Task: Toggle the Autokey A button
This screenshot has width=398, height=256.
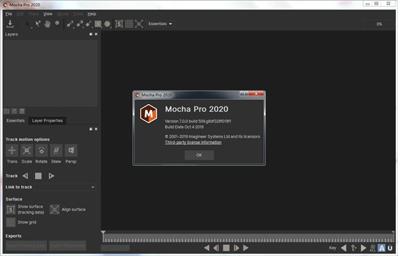Action: pyautogui.click(x=381, y=248)
